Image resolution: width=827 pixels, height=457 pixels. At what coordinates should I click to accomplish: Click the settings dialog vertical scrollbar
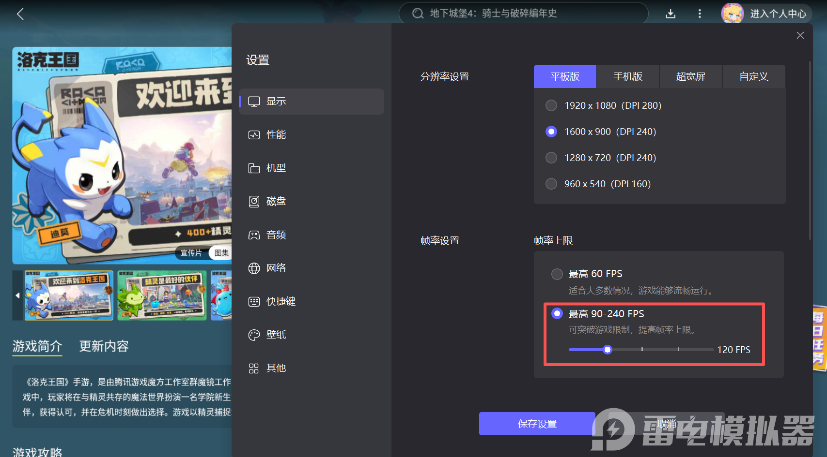(810, 150)
